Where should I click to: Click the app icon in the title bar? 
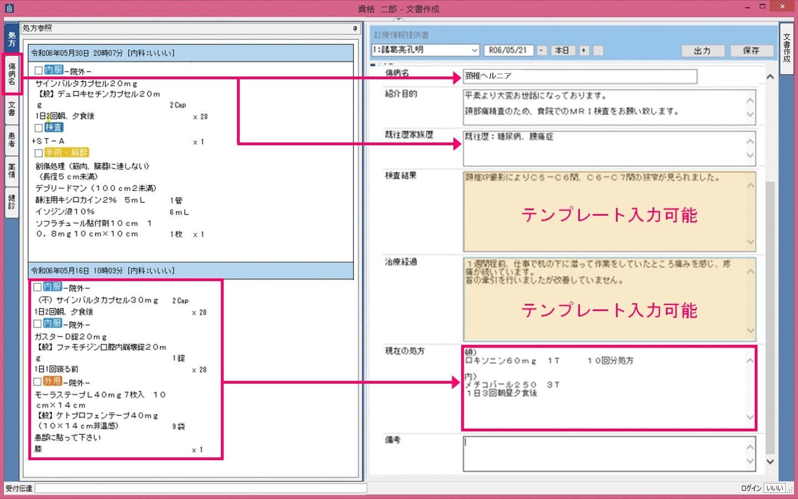point(9,8)
